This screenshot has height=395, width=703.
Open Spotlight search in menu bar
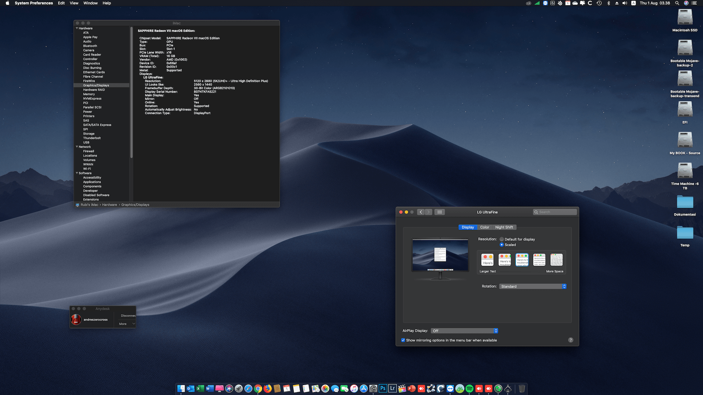coord(677,3)
